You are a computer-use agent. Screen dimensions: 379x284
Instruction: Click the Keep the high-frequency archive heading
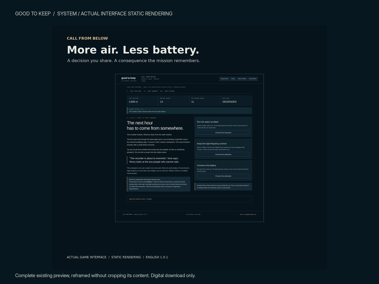212,144
